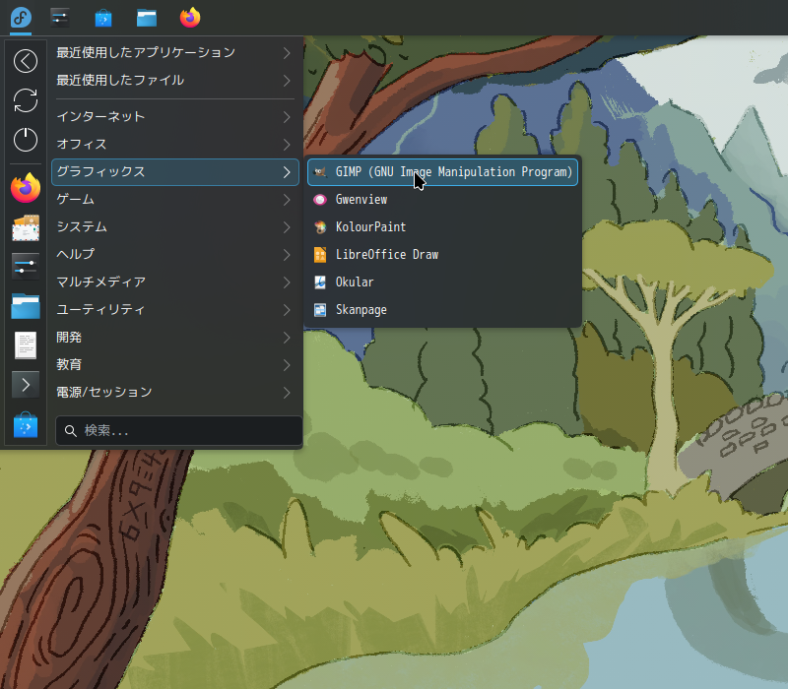Click the power shutdown icon
Image resolution: width=788 pixels, height=689 pixels.
[x=26, y=140]
